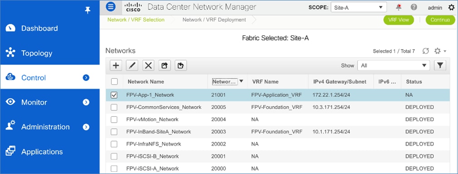Click DEPLOYED status of FPV-vMotion_Network
The height and width of the screenshot is (174, 458).
419,119
